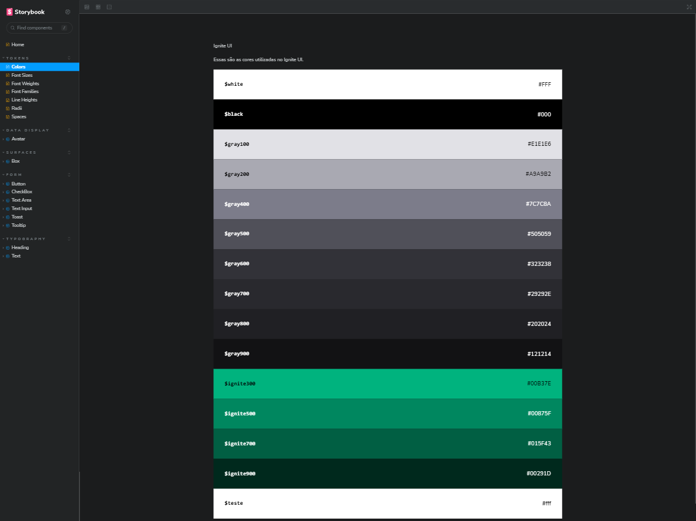The height and width of the screenshot is (521, 696).
Task: Click inside the Find components search field
Action: [x=39, y=28]
